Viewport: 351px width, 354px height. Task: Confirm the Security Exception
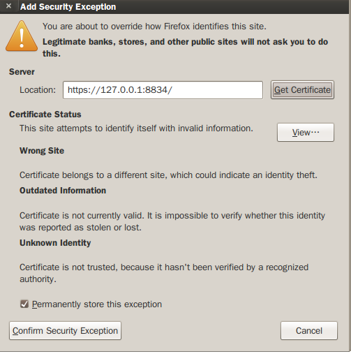[65, 331]
